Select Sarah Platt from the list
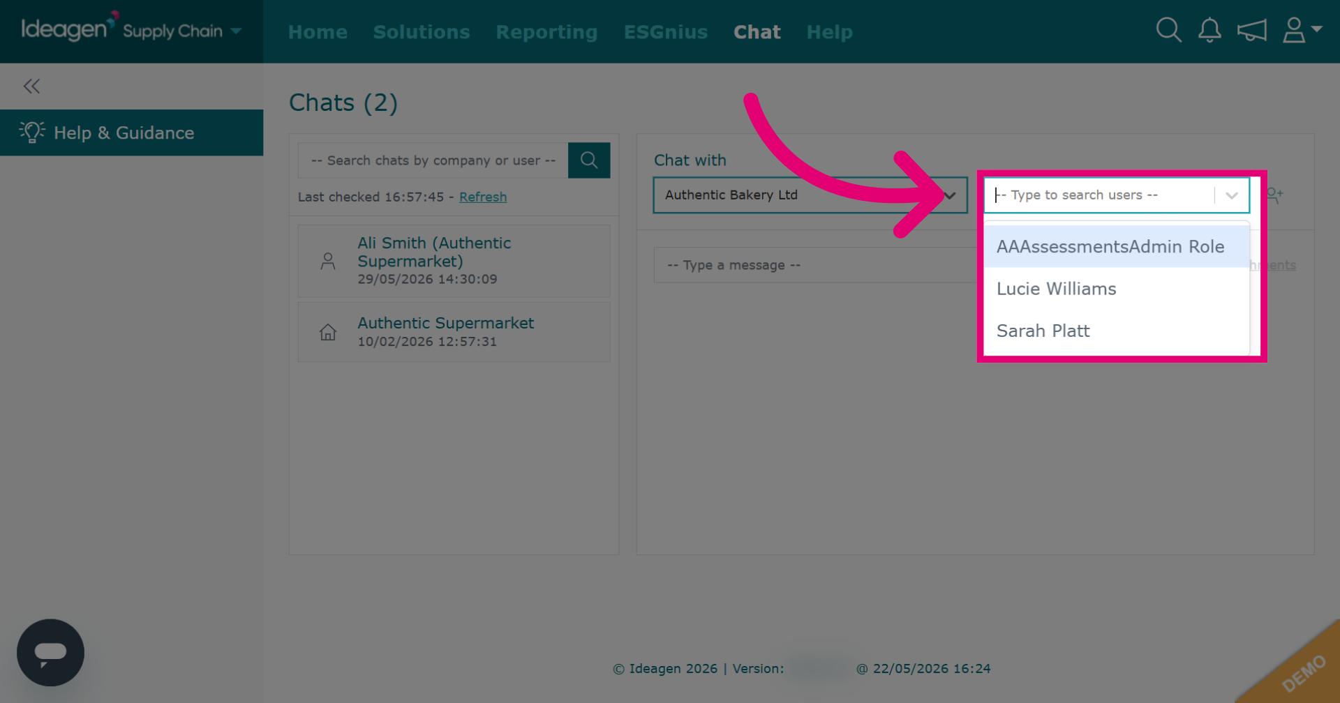The image size is (1340, 703). pos(1116,331)
